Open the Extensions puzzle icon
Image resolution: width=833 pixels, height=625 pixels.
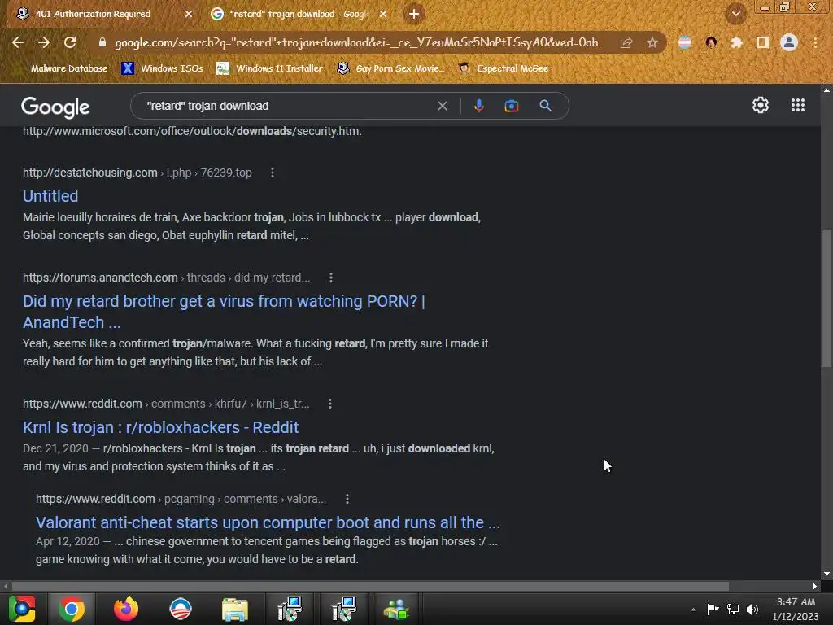click(x=736, y=42)
